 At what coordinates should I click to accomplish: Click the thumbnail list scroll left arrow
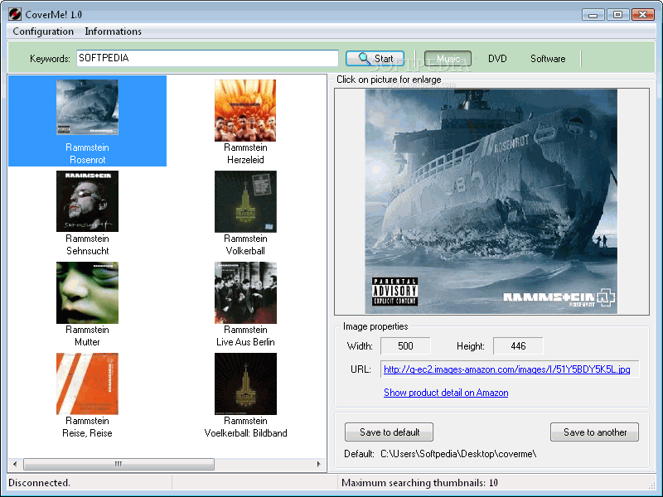click(x=15, y=464)
